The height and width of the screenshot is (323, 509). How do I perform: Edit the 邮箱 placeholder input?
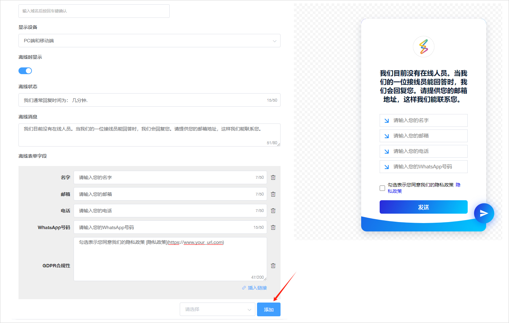coord(170,194)
